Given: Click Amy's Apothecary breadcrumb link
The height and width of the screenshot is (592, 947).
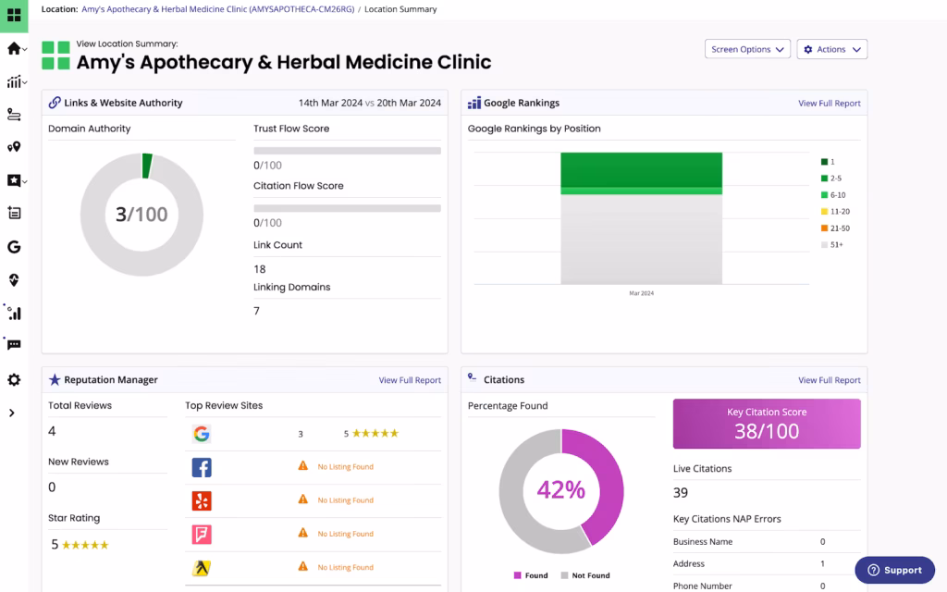Looking at the screenshot, I should point(218,9).
